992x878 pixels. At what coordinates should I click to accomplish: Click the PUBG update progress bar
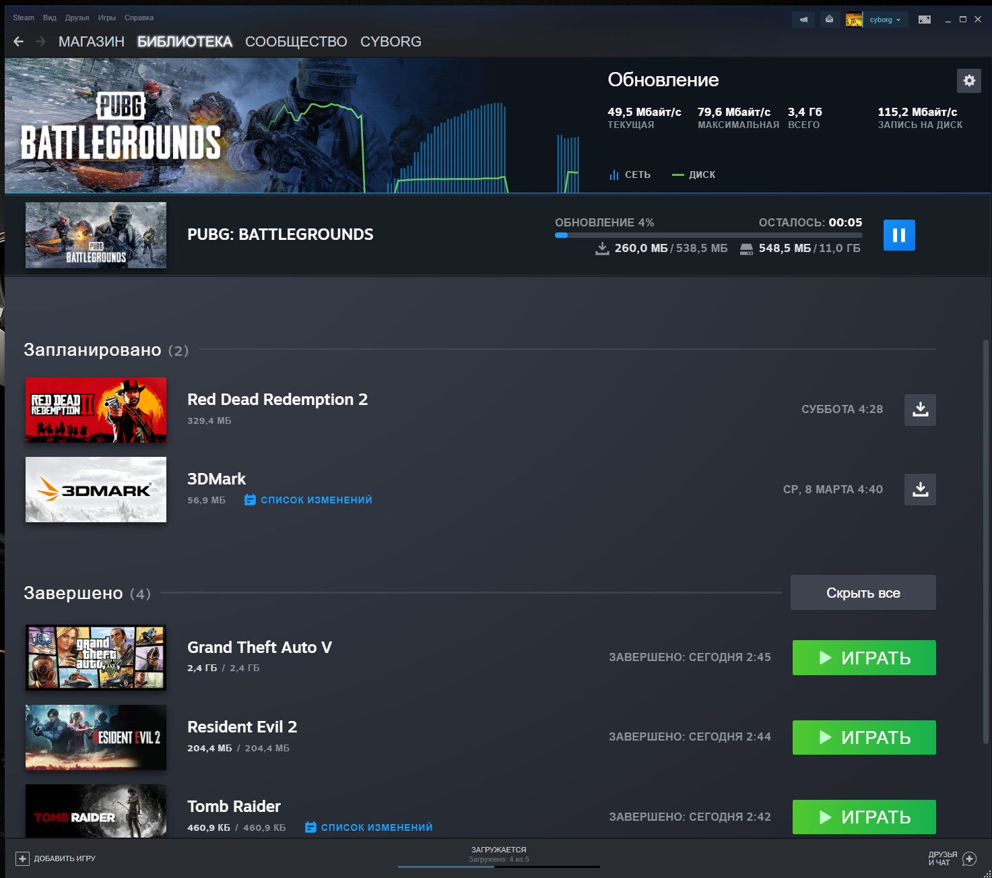click(708, 235)
